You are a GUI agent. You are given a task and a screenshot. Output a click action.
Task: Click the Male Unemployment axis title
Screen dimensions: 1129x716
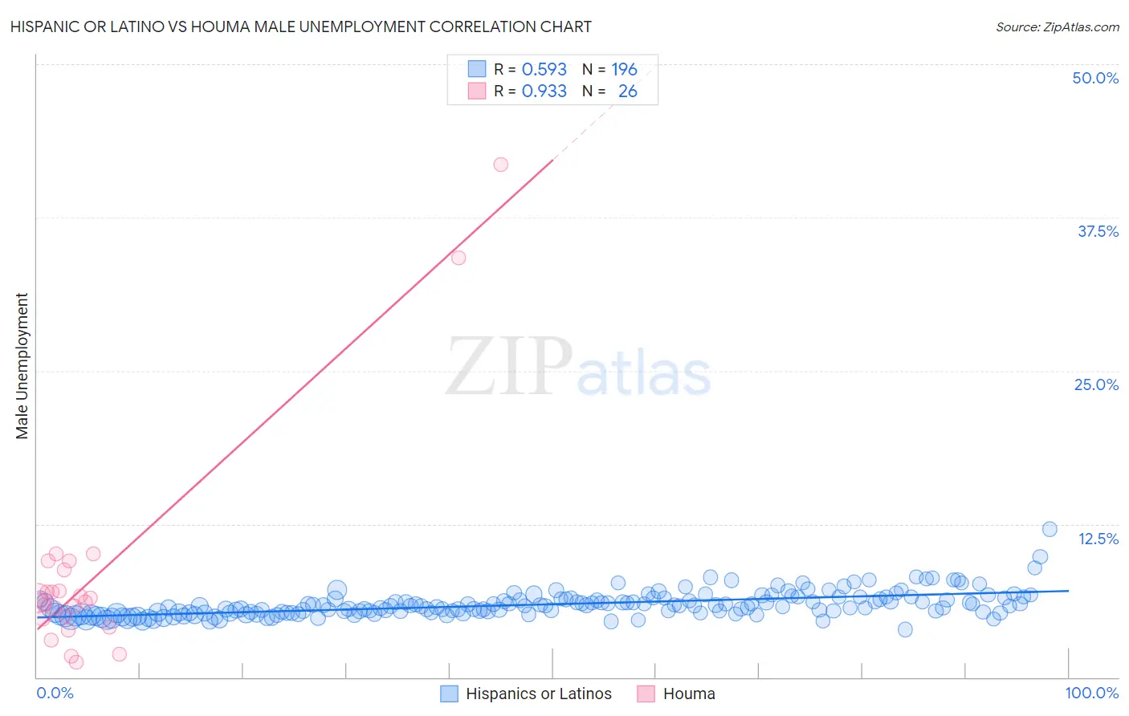(x=22, y=366)
